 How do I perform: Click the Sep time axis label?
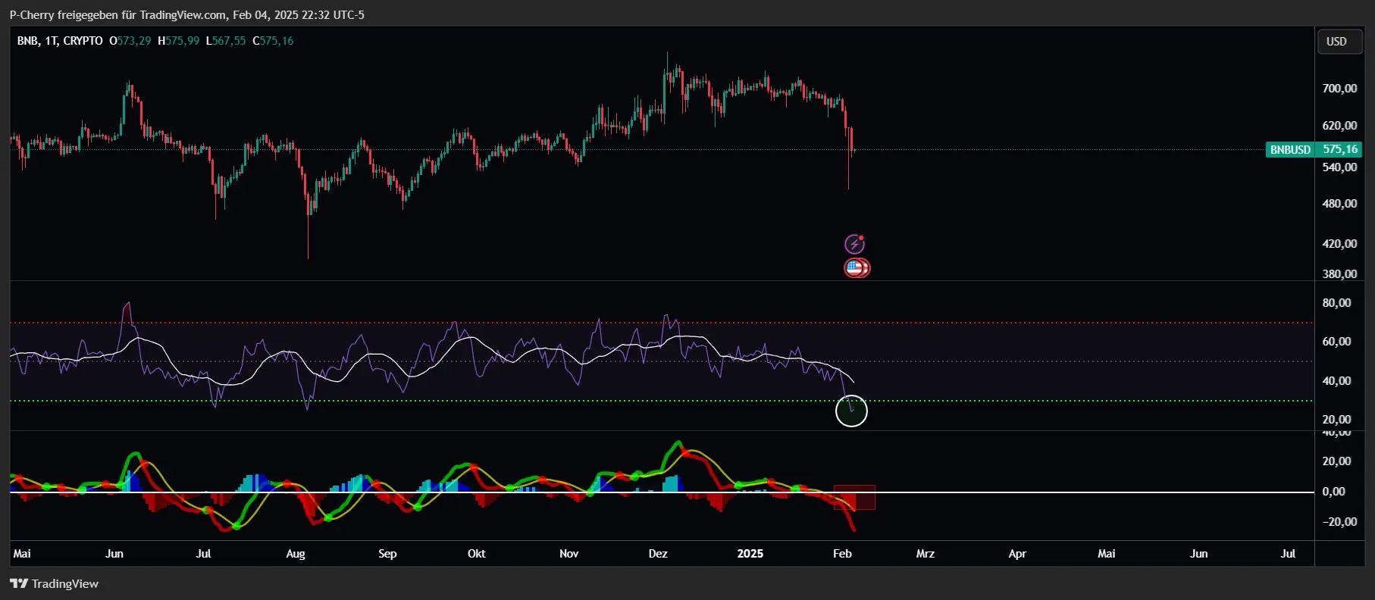click(x=387, y=554)
